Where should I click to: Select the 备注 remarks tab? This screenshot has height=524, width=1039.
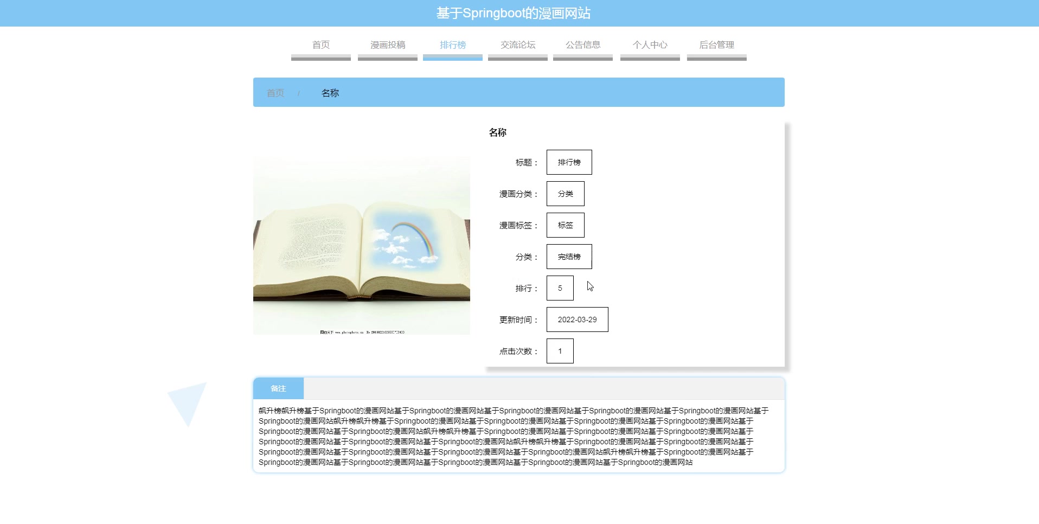278,388
